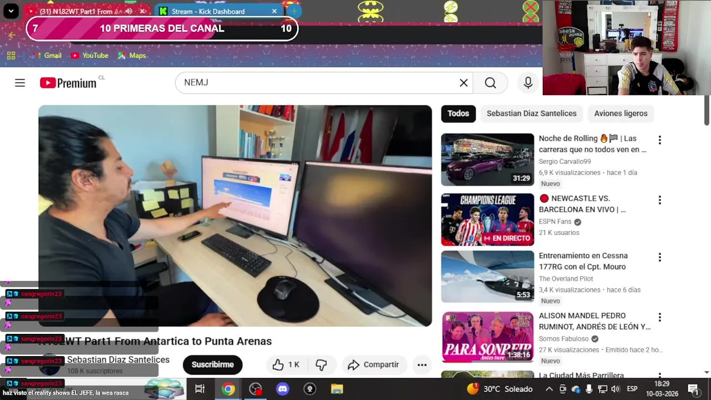Open options menu for Noche de Rolling video
This screenshot has width=711, height=400.
point(659,140)
